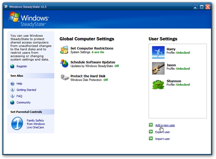Open the Register link
216x159 pixels.
click(22, 66)
